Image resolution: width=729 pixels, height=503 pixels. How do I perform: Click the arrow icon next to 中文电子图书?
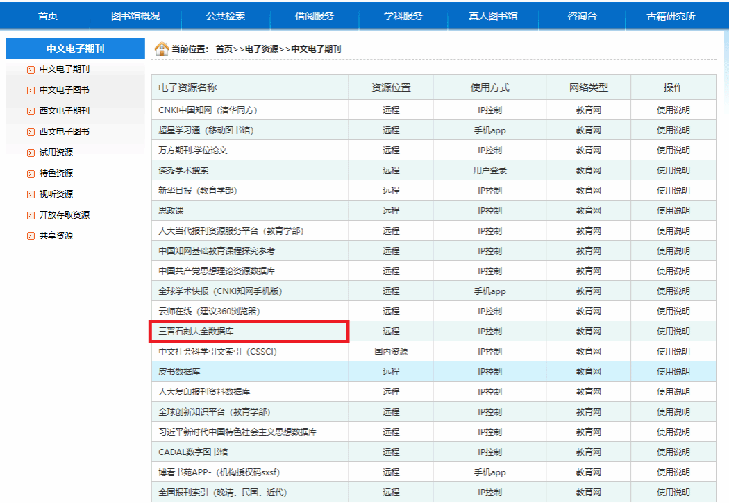pos(30,90)
